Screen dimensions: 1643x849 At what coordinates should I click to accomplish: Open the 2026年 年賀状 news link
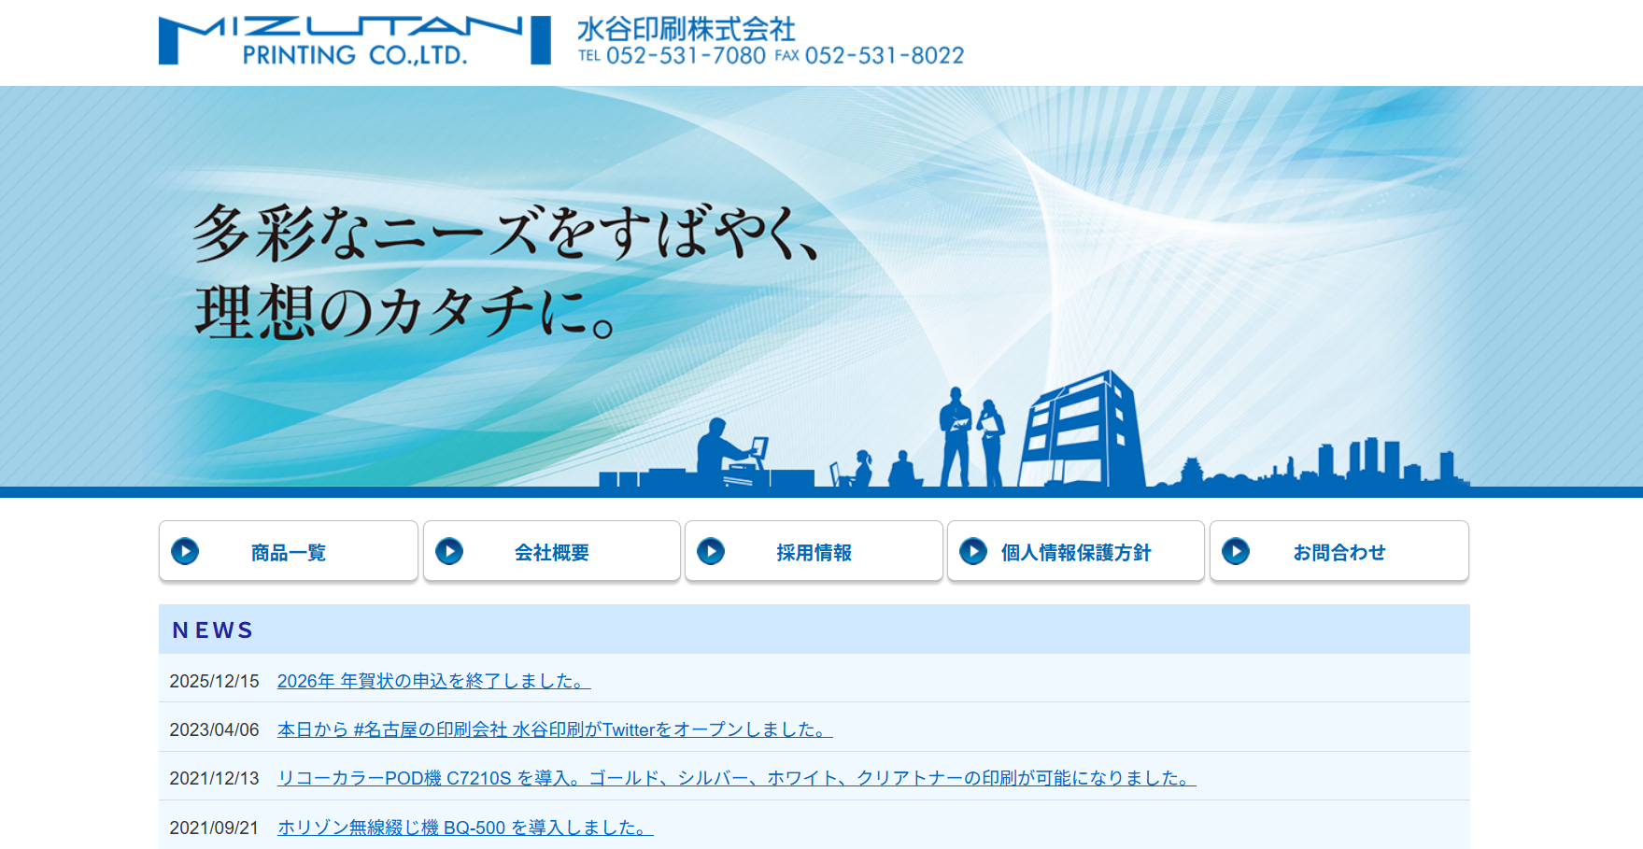[432, 681]
